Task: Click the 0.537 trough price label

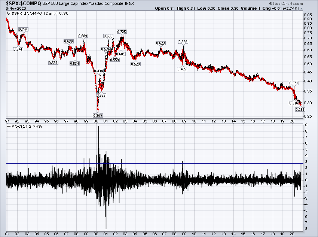Action: point(53,63)
